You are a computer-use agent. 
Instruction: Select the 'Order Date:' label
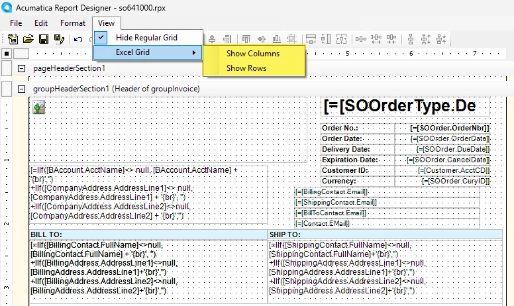coord(358,138)
